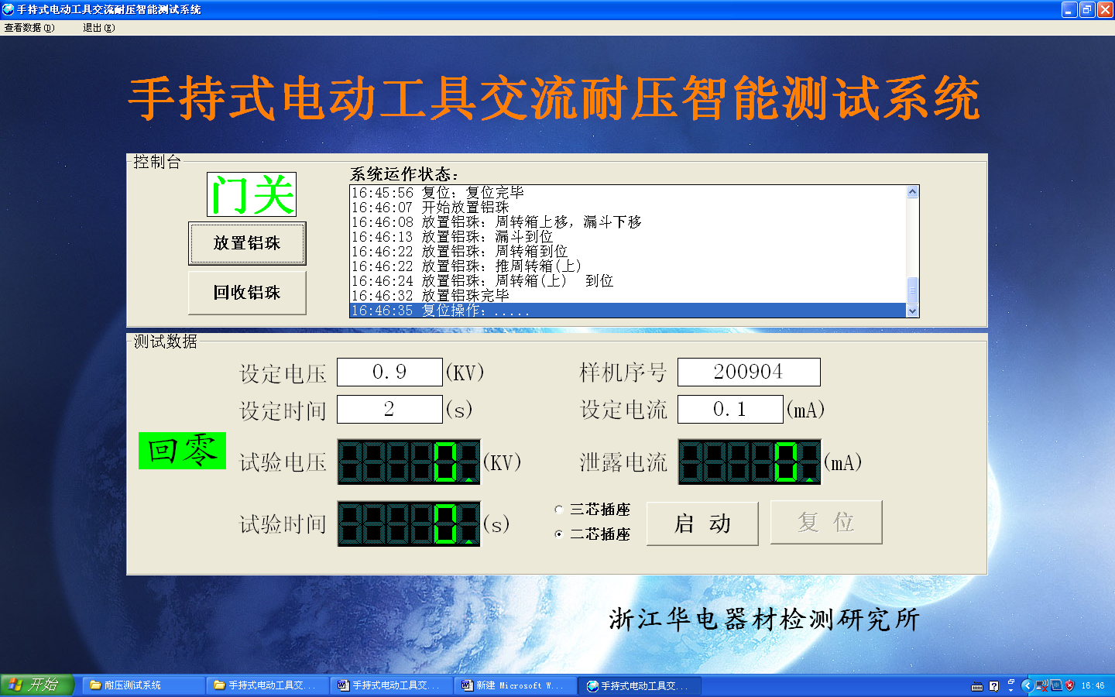1115x697 pixels.
Task: Switch to 耐压测试系统 folder taskbar item
Action: [143, 685]
